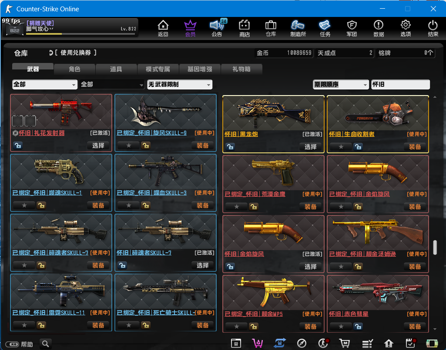Click the 结束 power icon
446x350 pixels.
[x=433, y=28]
